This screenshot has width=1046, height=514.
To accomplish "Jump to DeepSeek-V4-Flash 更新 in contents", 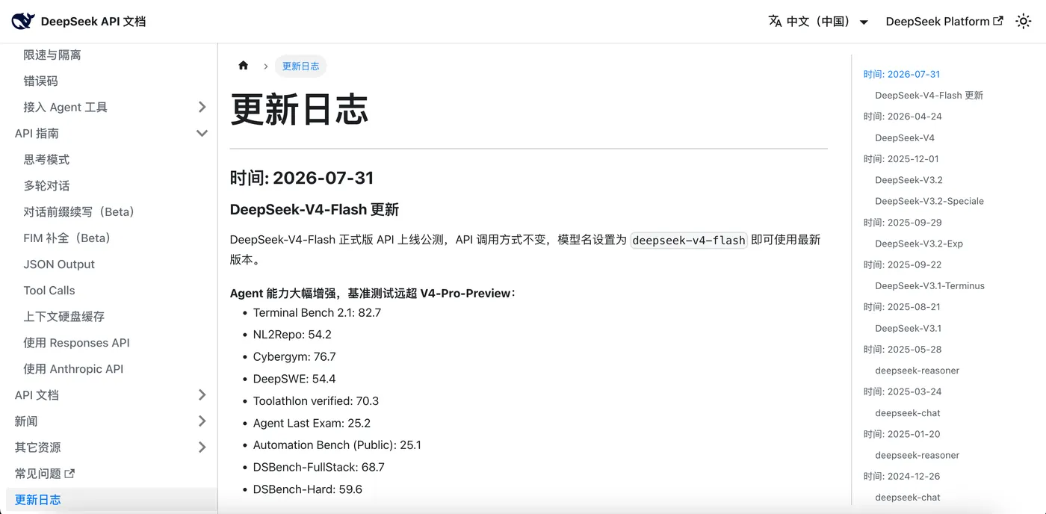I will pos(929,95).
